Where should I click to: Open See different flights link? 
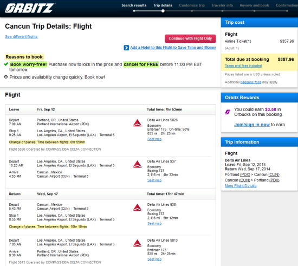tap(21, 36)
